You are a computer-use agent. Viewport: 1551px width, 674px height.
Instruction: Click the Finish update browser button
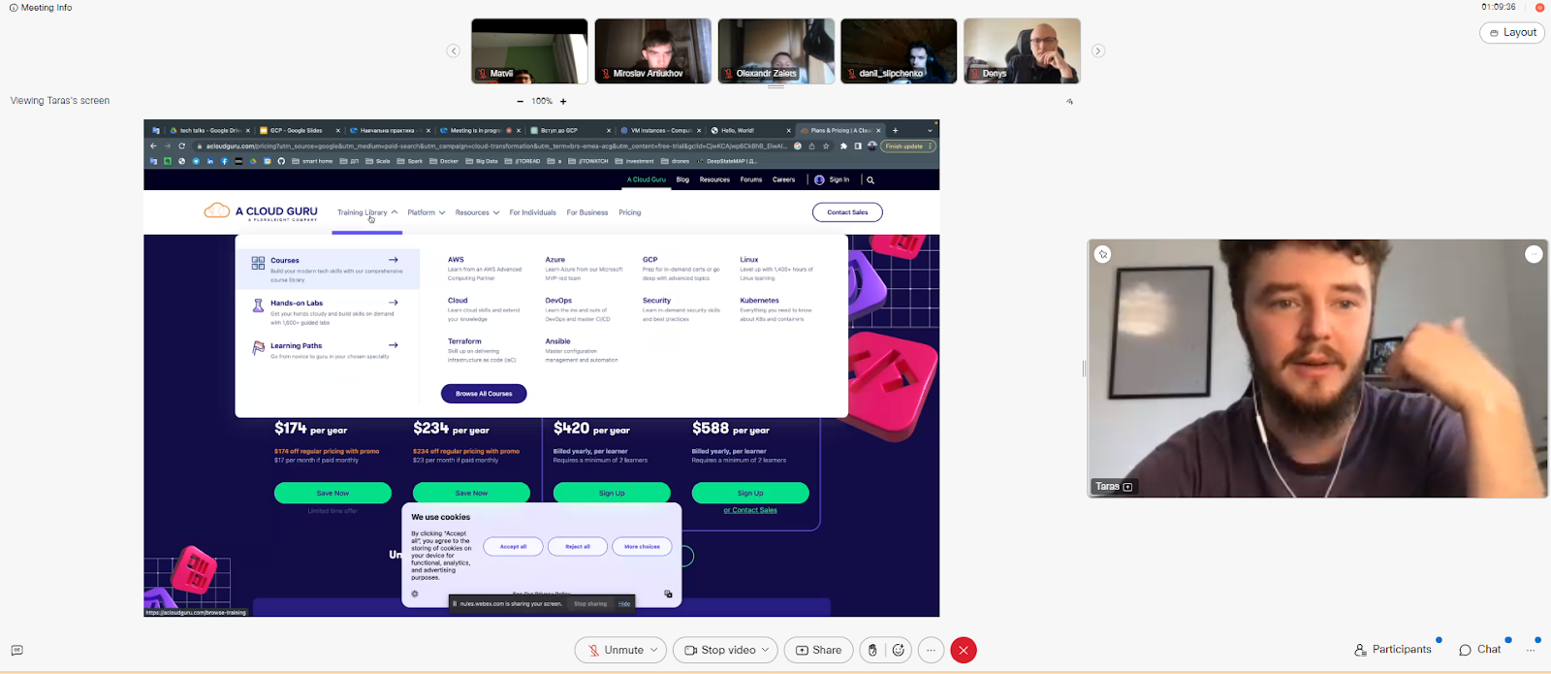coord(907,146)
